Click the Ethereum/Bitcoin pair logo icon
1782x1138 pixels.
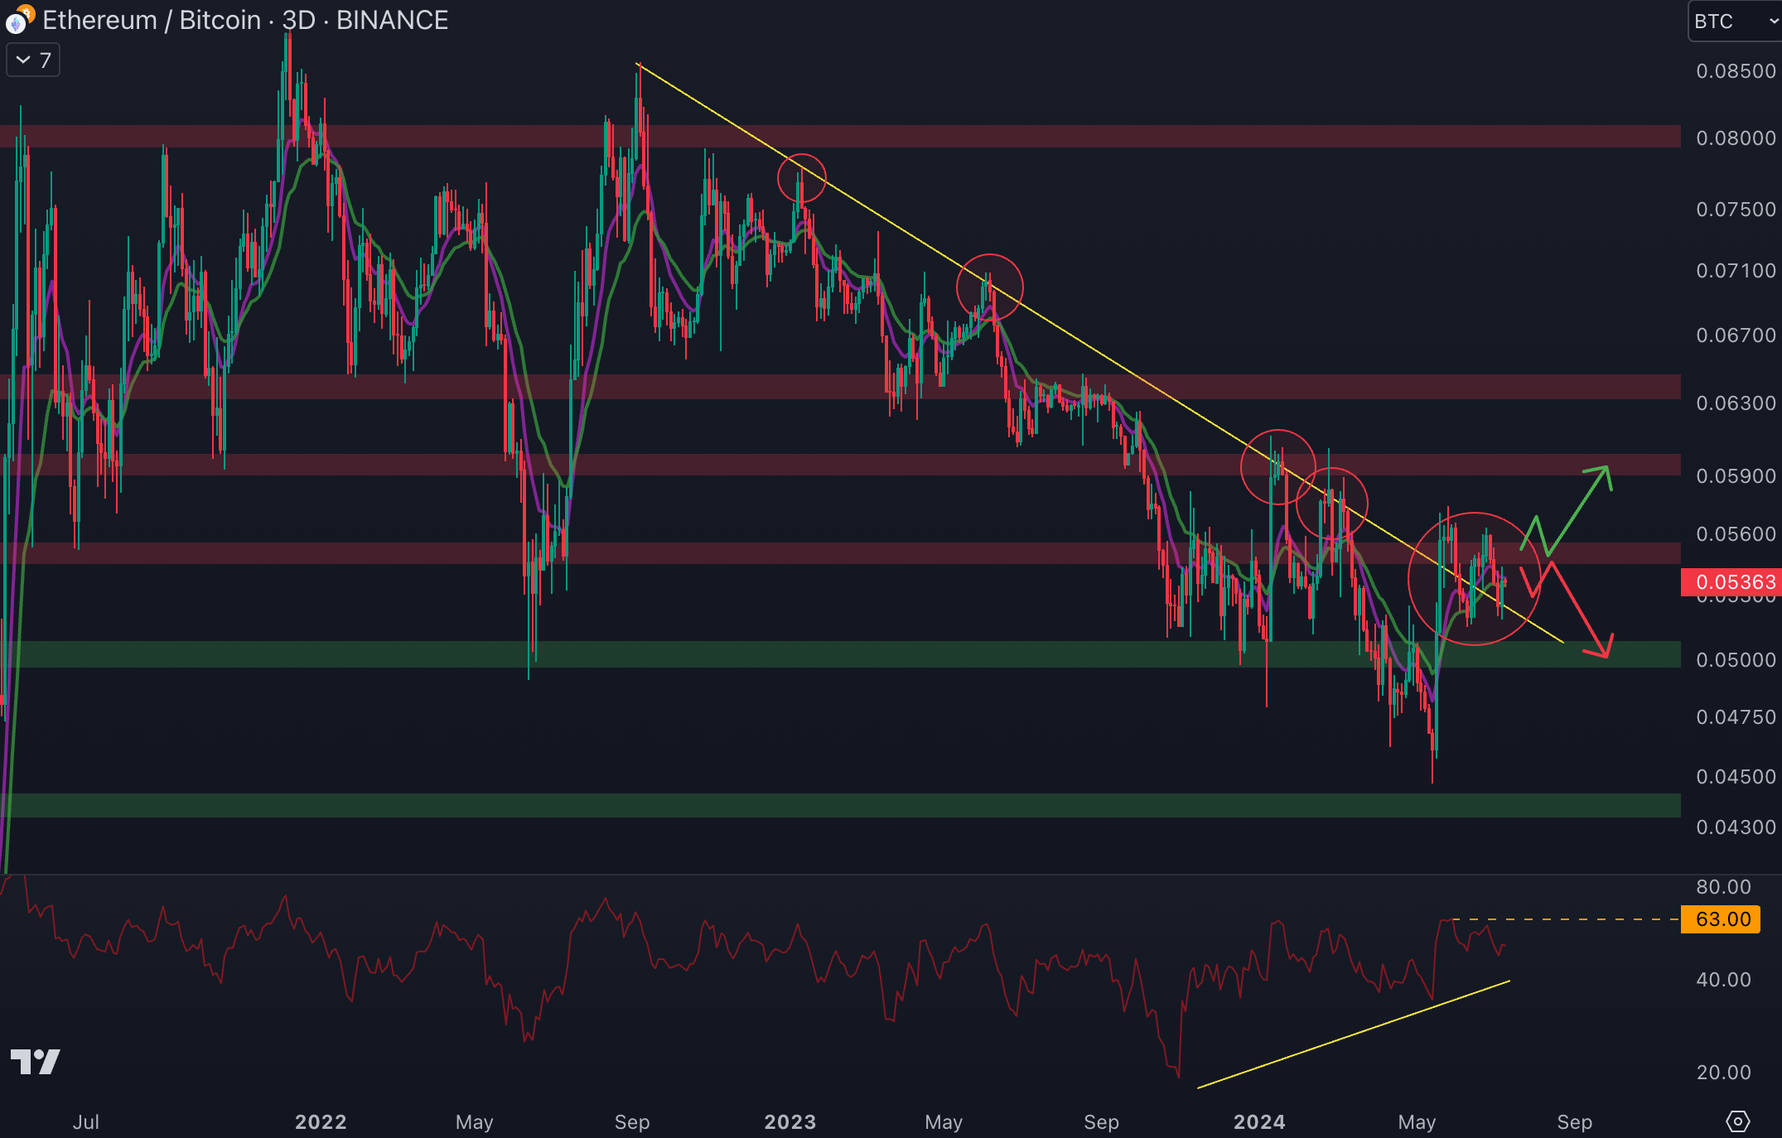tap(18, 19)
